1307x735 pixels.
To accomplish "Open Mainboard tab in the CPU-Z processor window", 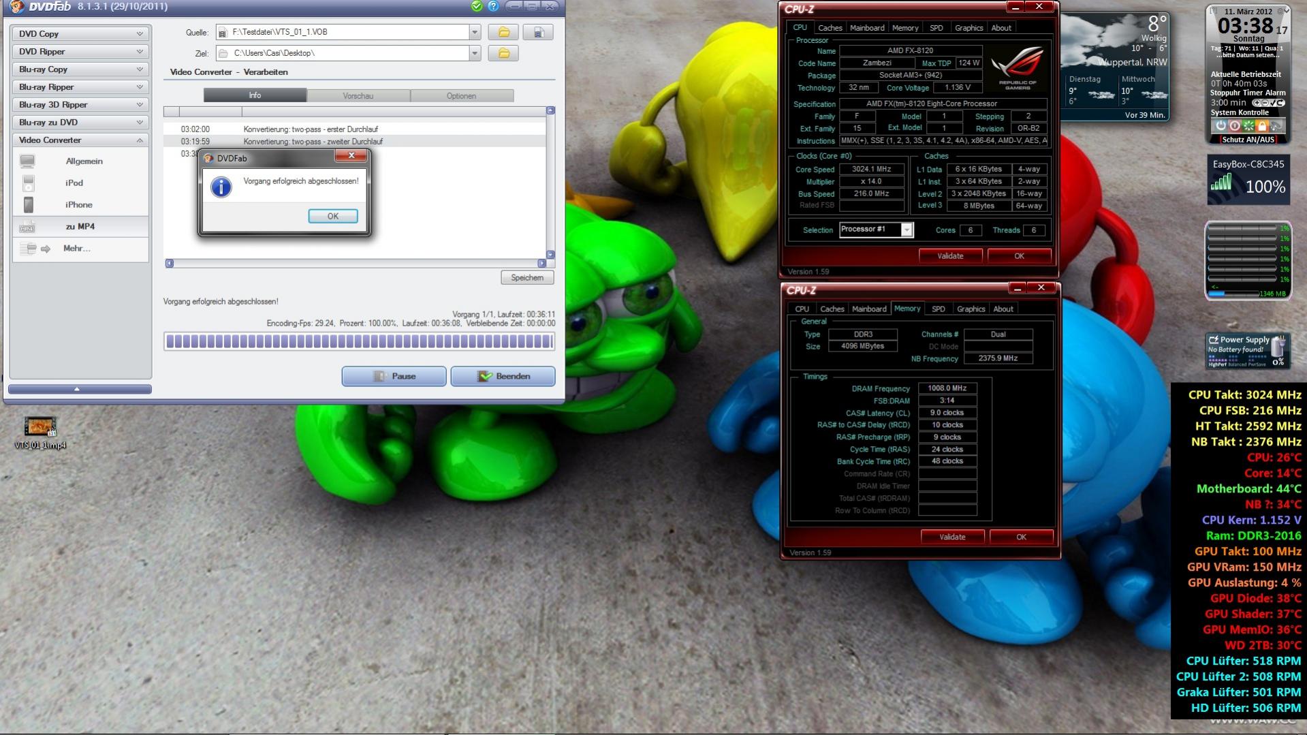I will pos(867,28).
